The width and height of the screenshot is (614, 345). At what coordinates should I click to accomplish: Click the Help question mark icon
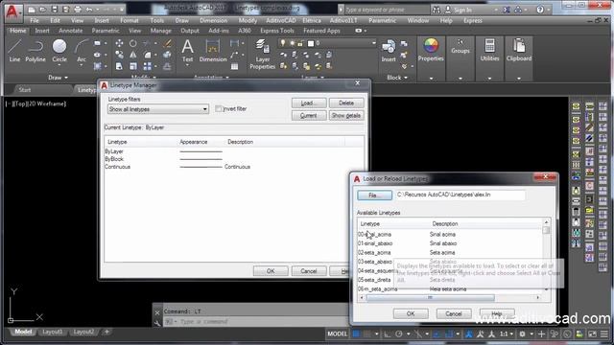(540, 10)
